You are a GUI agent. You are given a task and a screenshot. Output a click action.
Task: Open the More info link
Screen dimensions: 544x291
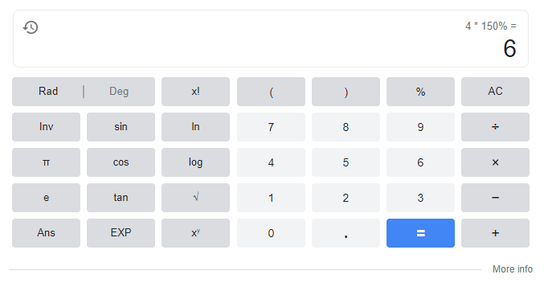pyautogui.click(x=513, y=269)
